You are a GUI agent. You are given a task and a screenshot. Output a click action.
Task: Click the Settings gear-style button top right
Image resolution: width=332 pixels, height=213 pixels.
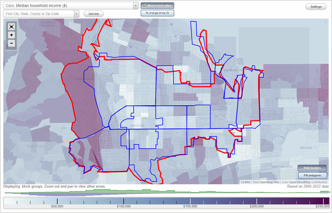tap(316, 6)
